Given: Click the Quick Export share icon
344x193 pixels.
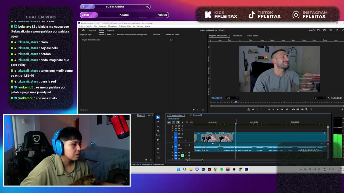Looking at the screenshot, I should click(324, 30).
